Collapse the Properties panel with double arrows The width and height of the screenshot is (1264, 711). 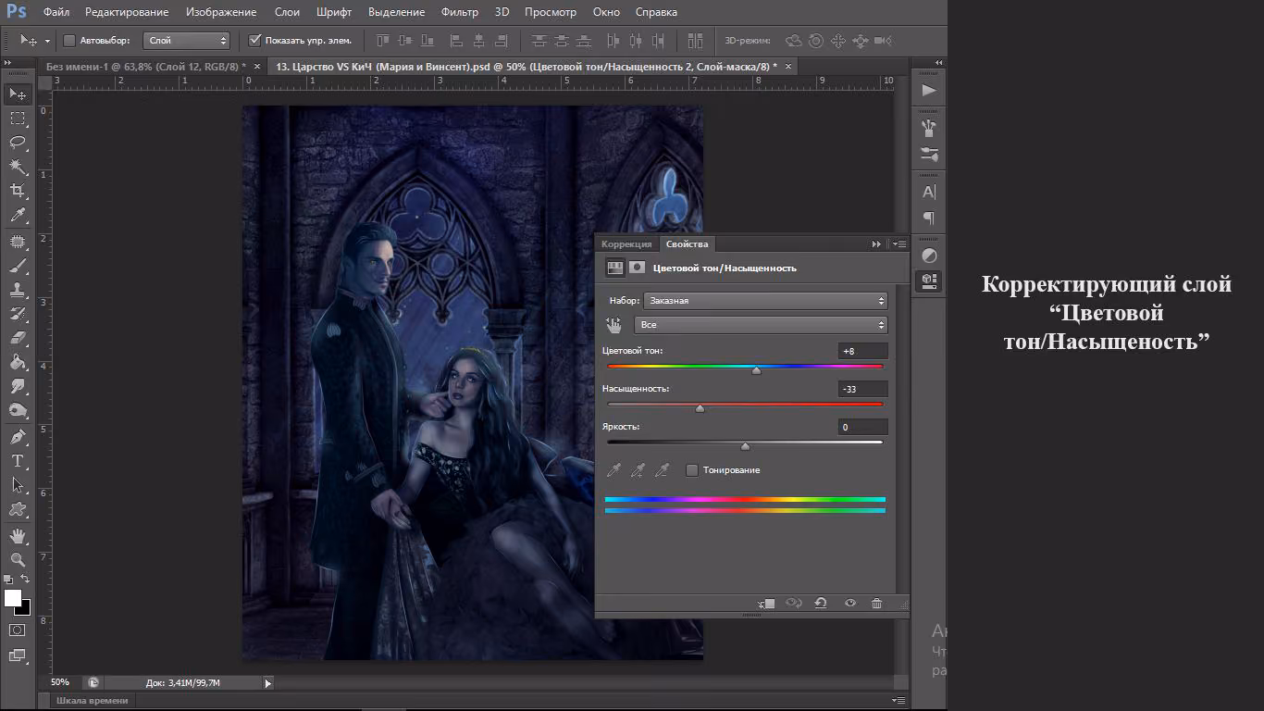pyautogui.click(x=876, y=243)
